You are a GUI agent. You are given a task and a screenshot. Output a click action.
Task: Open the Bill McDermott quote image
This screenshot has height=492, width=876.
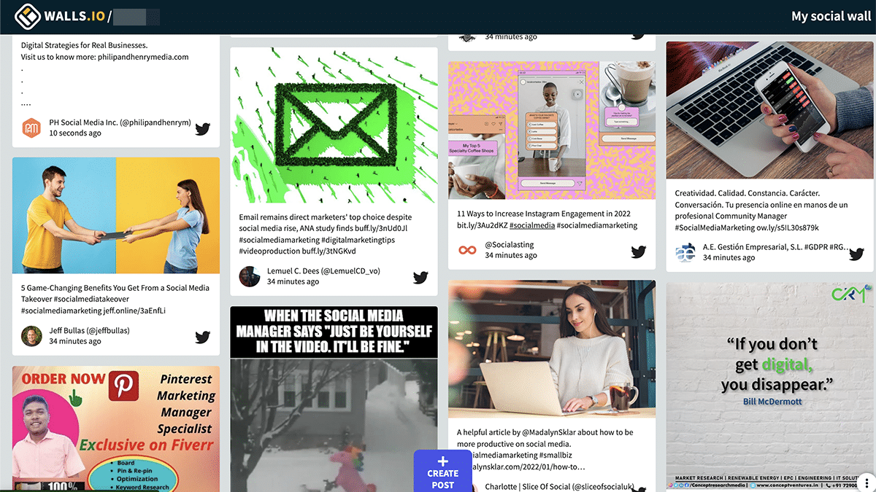click(770, 387)
